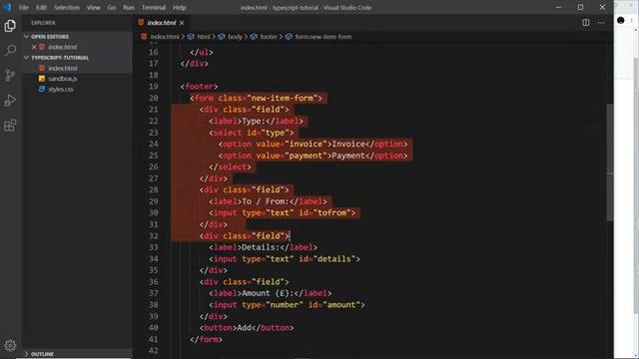Click the closing ul tag on line 16
This screenshot has width=639, height=359.
pos(202,52)
